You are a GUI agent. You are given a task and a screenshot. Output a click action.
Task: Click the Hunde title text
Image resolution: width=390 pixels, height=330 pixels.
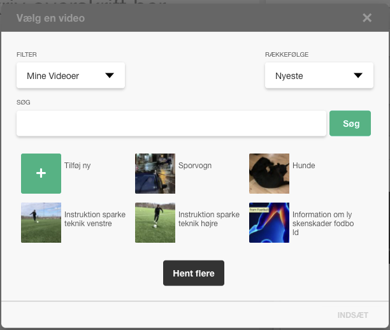tap(304, 166)
